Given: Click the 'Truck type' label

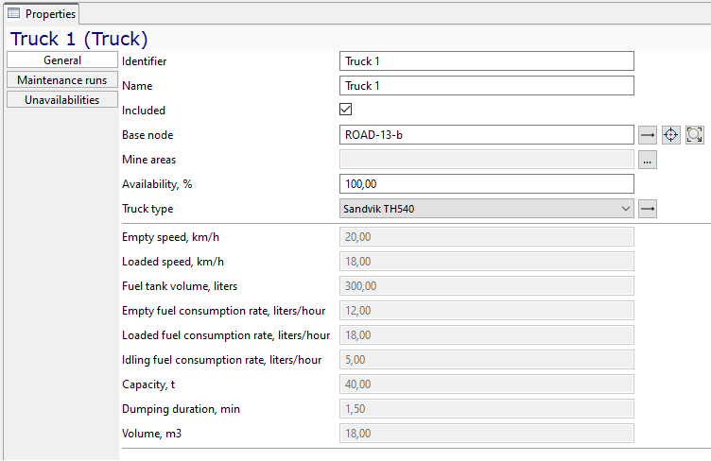Looking at the screenshot, I should click(x=147, y=209).
